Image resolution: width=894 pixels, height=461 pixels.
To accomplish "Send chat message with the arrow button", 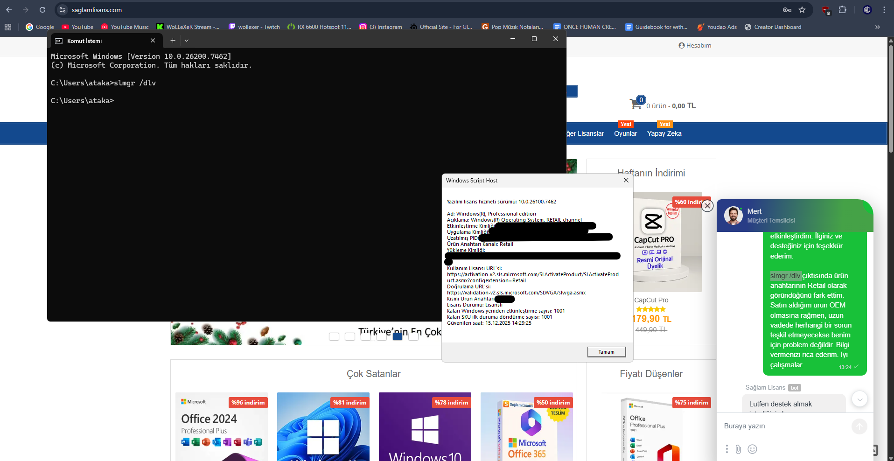I will point(859,426).
